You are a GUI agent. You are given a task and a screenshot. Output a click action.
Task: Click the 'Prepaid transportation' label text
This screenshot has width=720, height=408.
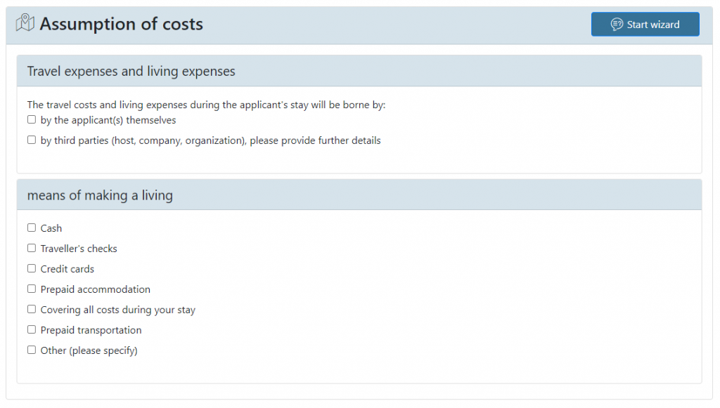[x=91, y=330]
